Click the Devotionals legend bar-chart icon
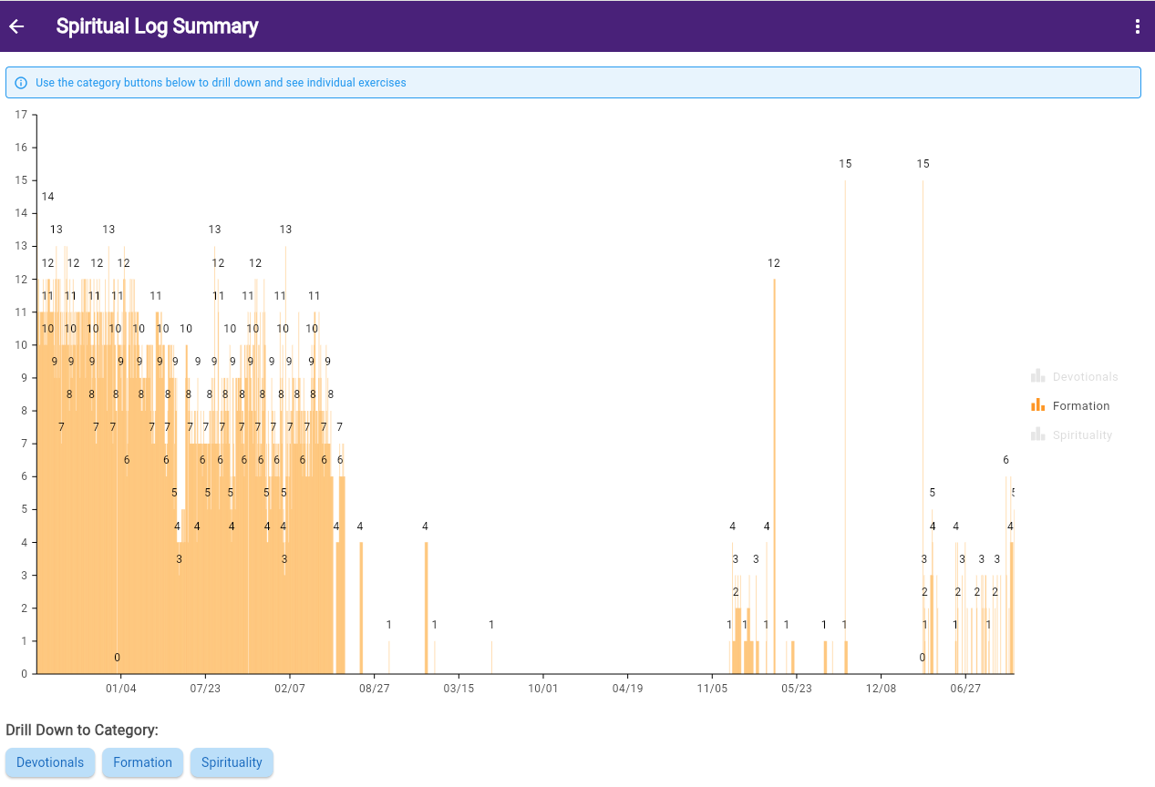This screenshot has height=787, width=1155. coord(1037,376)
